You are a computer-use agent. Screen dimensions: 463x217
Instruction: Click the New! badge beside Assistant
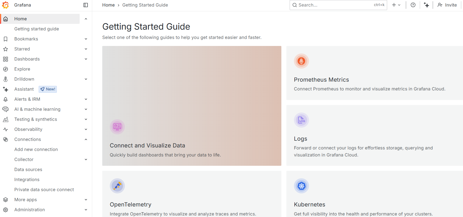(x=48, y=89)
